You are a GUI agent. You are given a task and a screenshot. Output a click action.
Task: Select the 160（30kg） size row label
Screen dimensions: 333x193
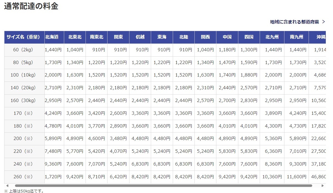24,101
